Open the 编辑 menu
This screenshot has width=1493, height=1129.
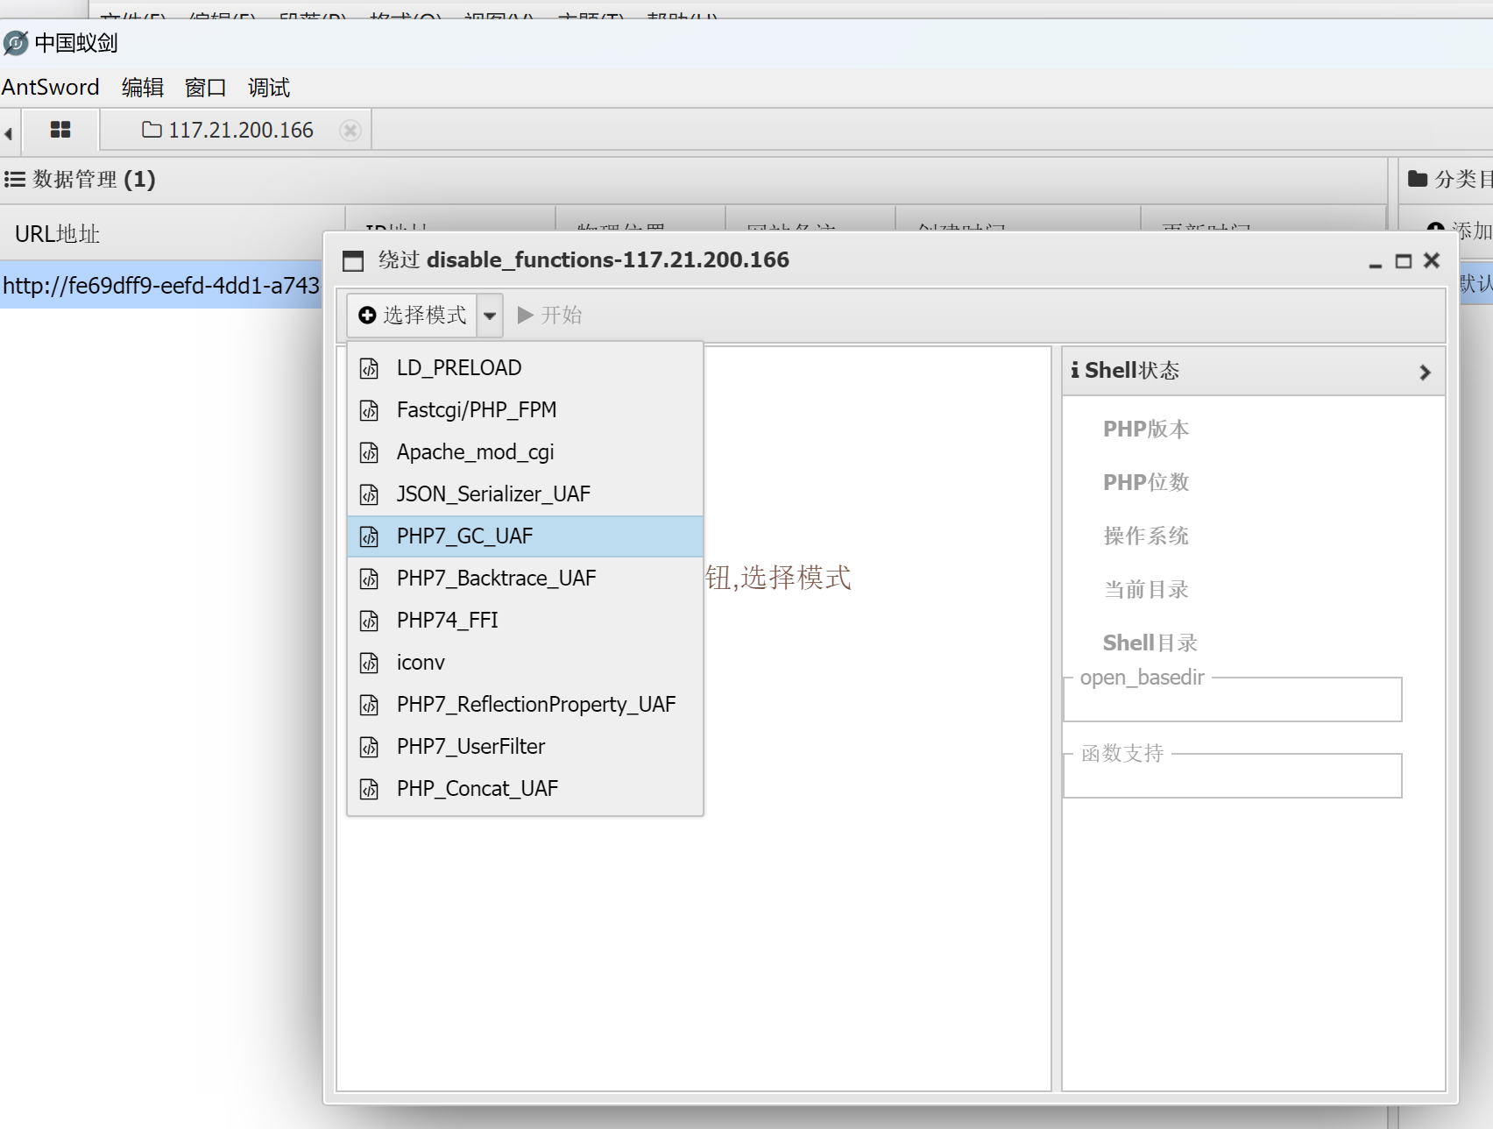(x=143, y=88)
